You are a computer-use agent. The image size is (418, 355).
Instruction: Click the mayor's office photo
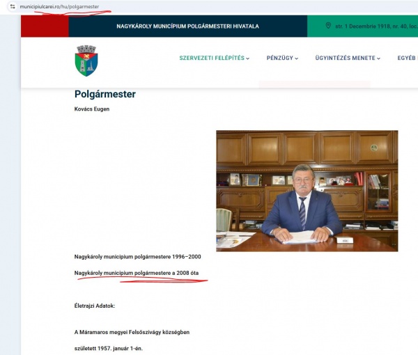click(307, 191)
